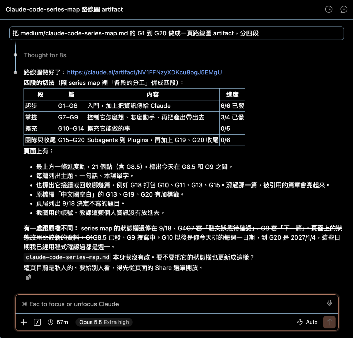353x338 pixels.
Task: Click the 有一處跟原檔不同 bold text
Action: pyautogui.click(x=51, y=228)
